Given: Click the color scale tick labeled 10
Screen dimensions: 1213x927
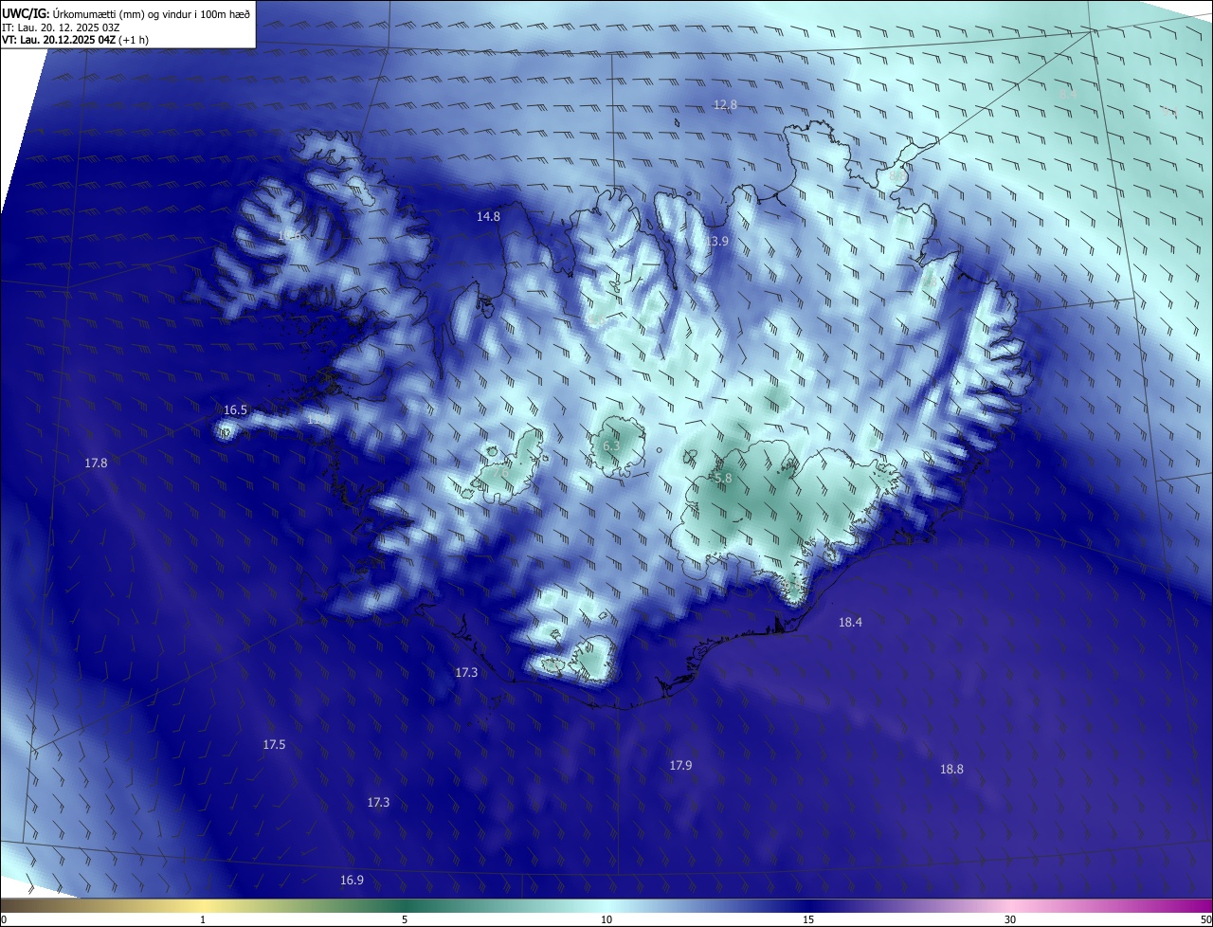Looking at the screenshot, I should (606, 919).
